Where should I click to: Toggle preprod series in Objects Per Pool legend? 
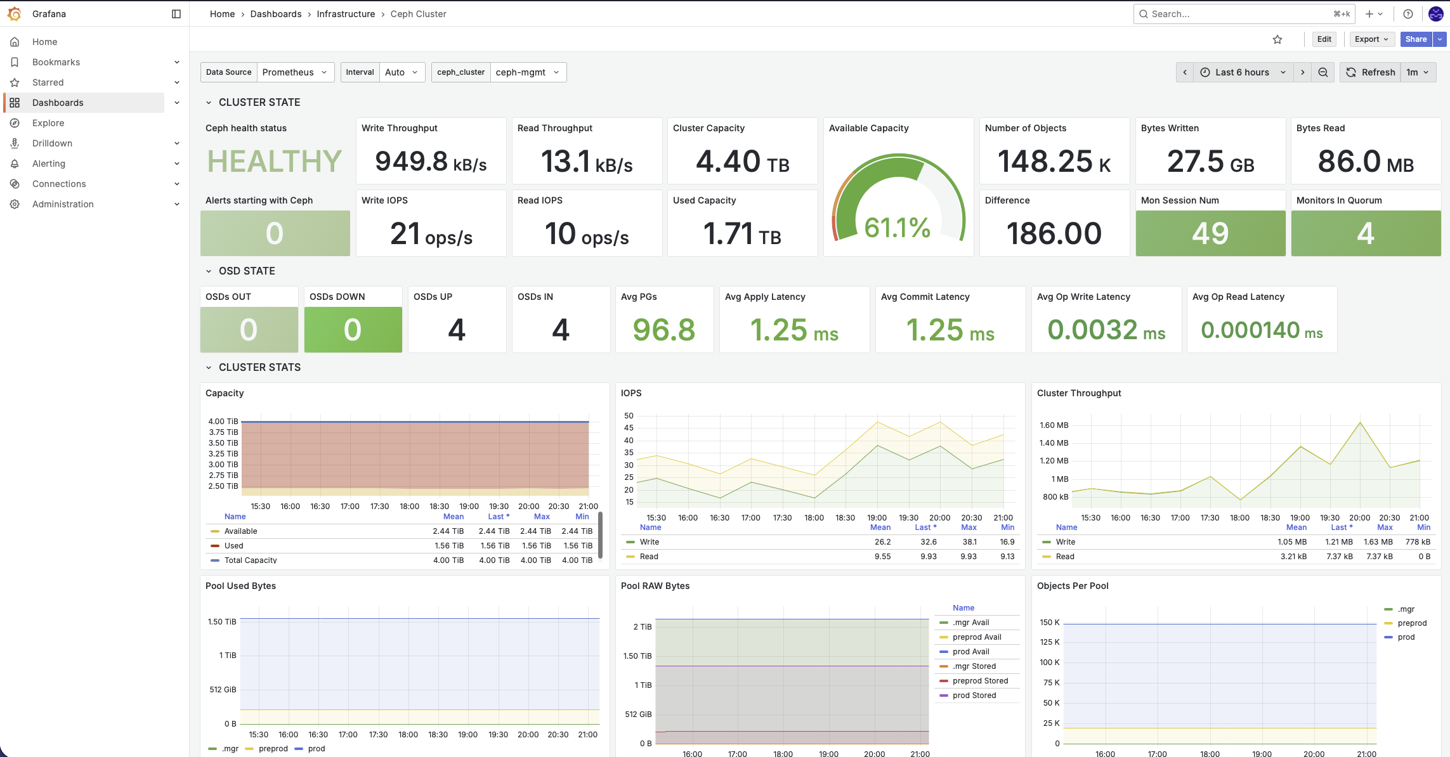point(1412,623)
